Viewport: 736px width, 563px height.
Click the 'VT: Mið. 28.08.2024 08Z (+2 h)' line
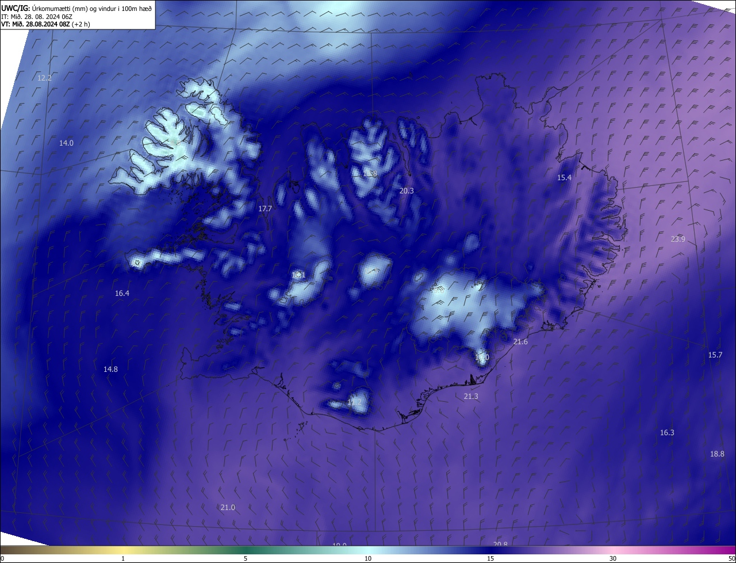coord(45,24)
